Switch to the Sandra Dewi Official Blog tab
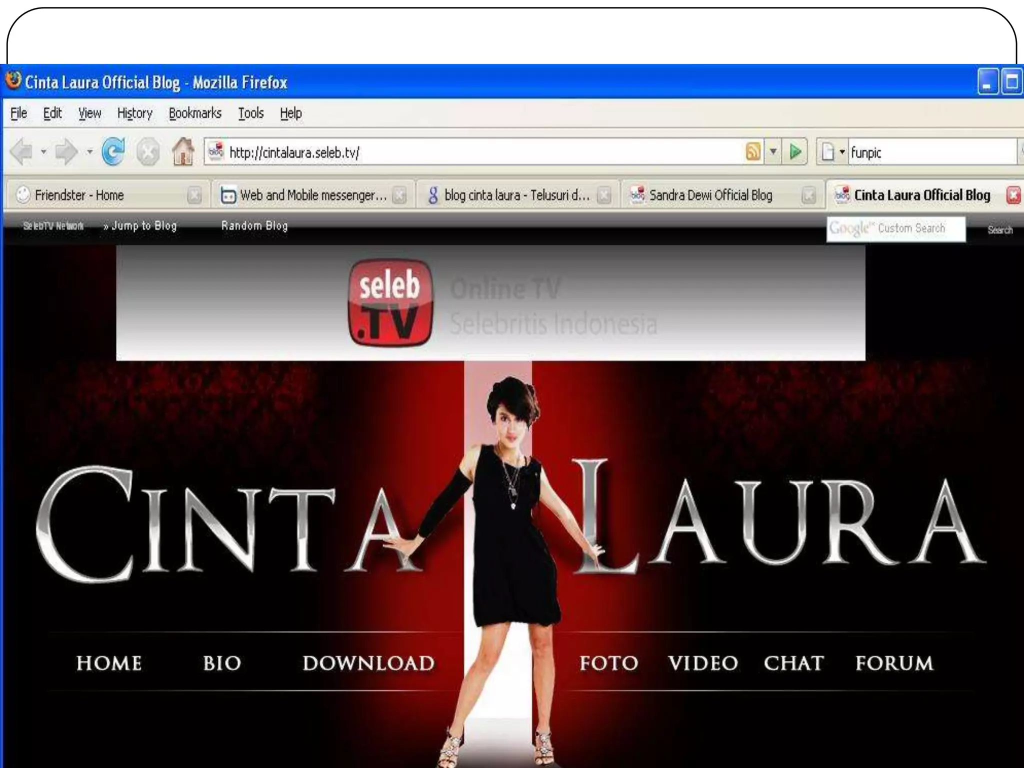 tap(710, 195)
